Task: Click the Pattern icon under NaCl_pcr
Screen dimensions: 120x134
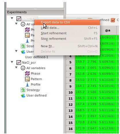Action: point(27,79)
